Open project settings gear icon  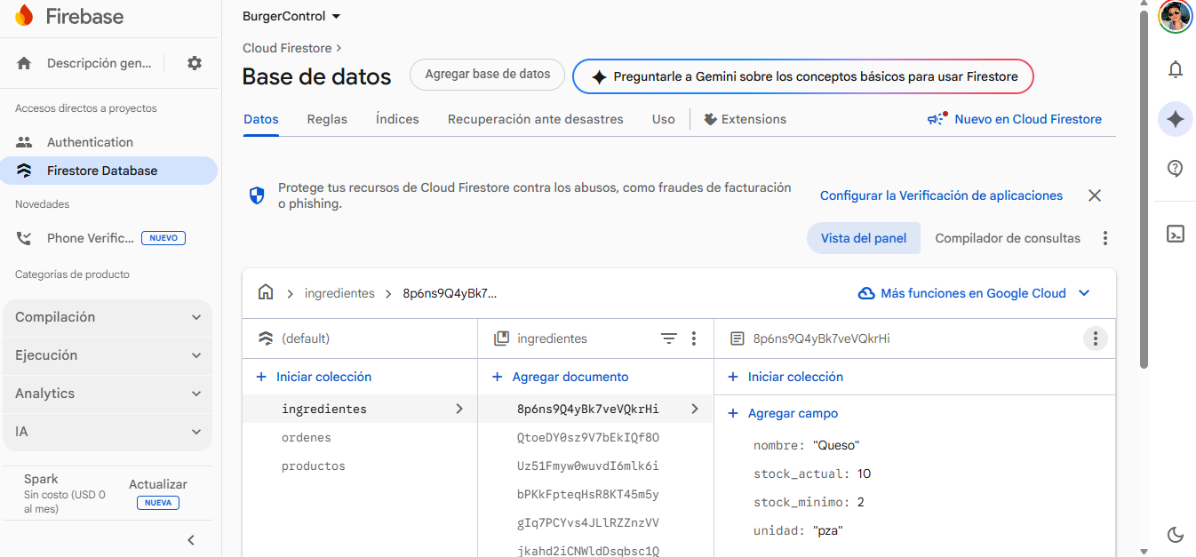click(x=195, y=63)
